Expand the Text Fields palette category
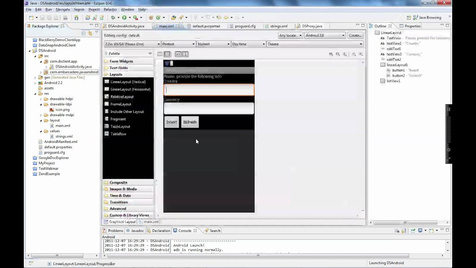The height and width of the screenshot is (268, 476). click(128, 68)
